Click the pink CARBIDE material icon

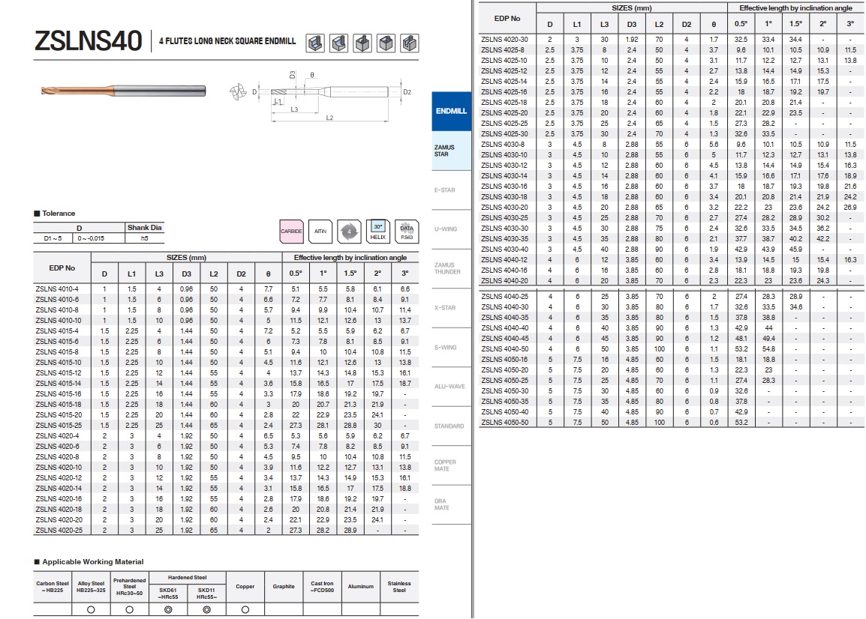point(292,231)
